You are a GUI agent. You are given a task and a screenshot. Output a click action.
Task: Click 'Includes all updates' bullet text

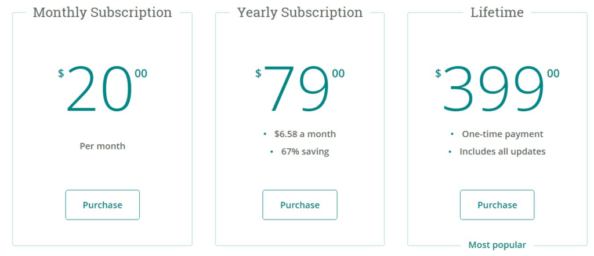pos(502,152)
